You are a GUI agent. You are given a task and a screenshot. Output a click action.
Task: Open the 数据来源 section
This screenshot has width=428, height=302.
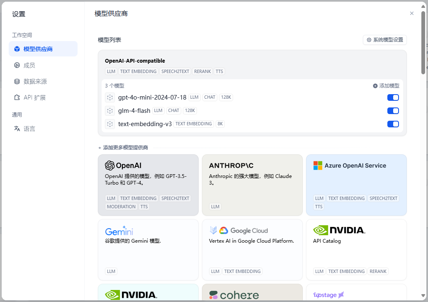pos(43,81)
